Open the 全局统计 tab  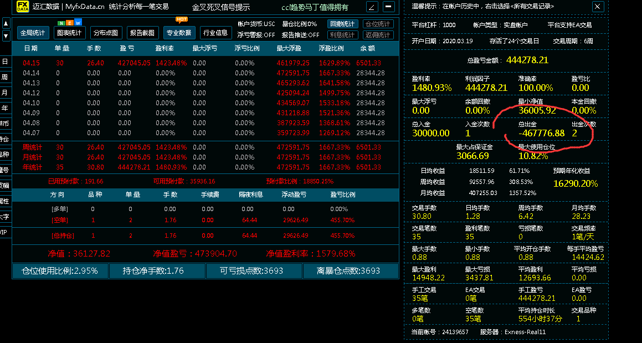point(33,33)
